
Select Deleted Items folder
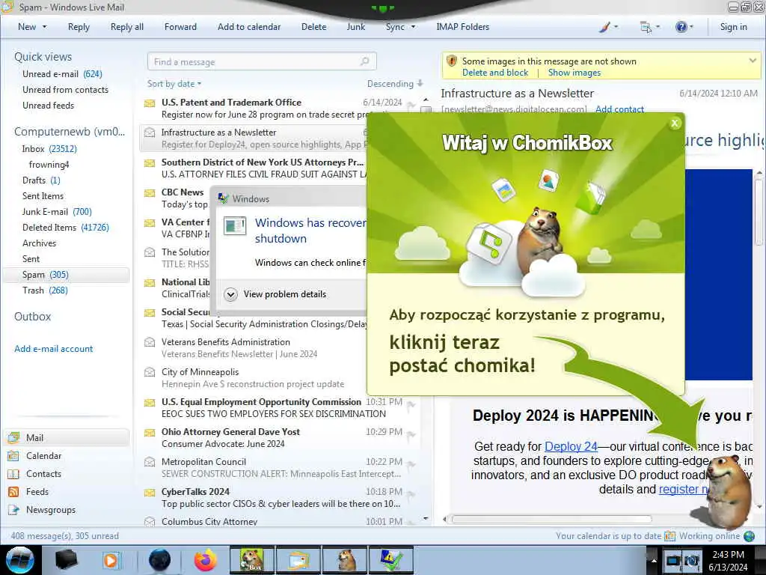click(x=66, y=228)
